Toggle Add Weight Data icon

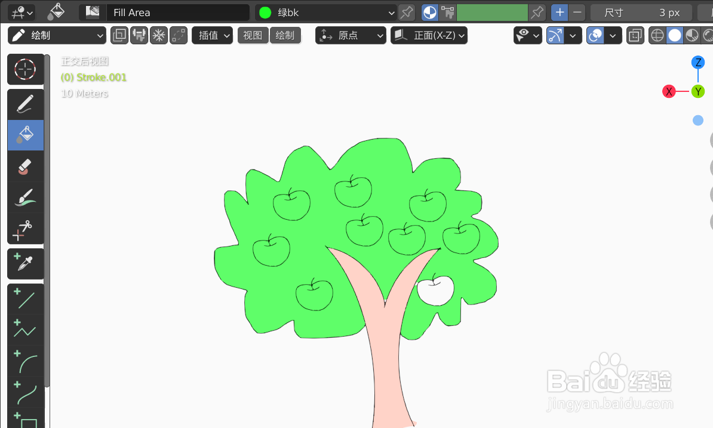139,35
